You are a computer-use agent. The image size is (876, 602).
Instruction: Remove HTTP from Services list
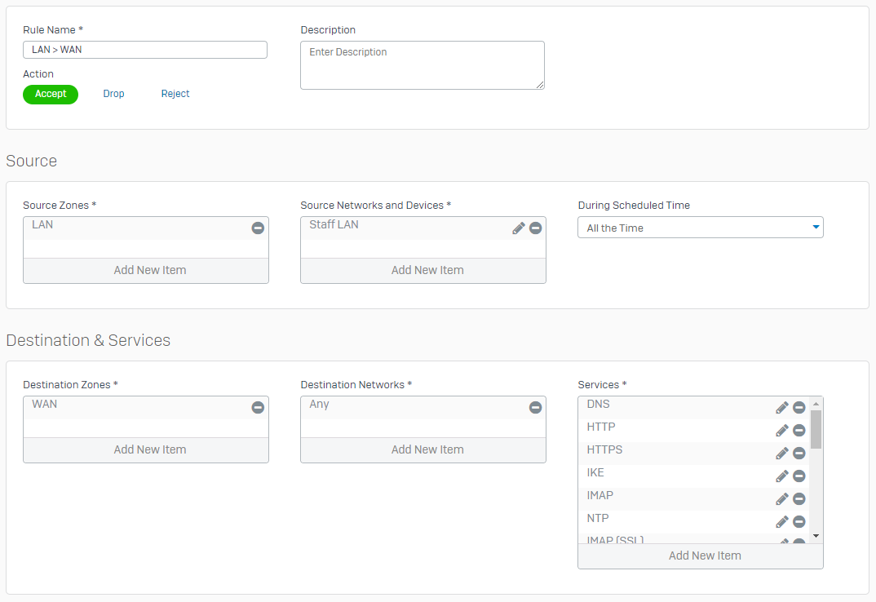[799, 431]
